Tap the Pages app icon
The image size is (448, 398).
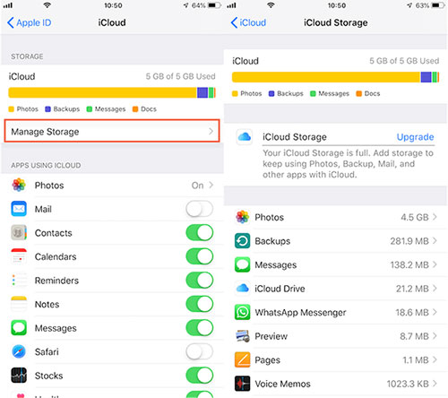pyautogui.click(x=242, y=359)
